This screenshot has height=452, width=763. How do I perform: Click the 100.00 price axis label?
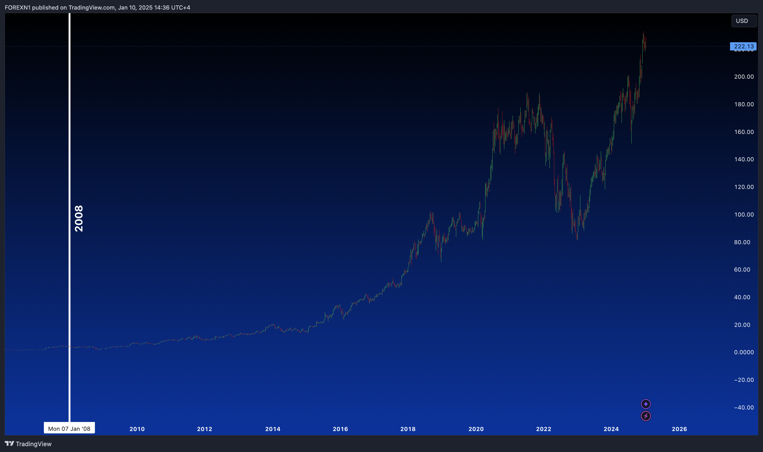coord(744,214)
